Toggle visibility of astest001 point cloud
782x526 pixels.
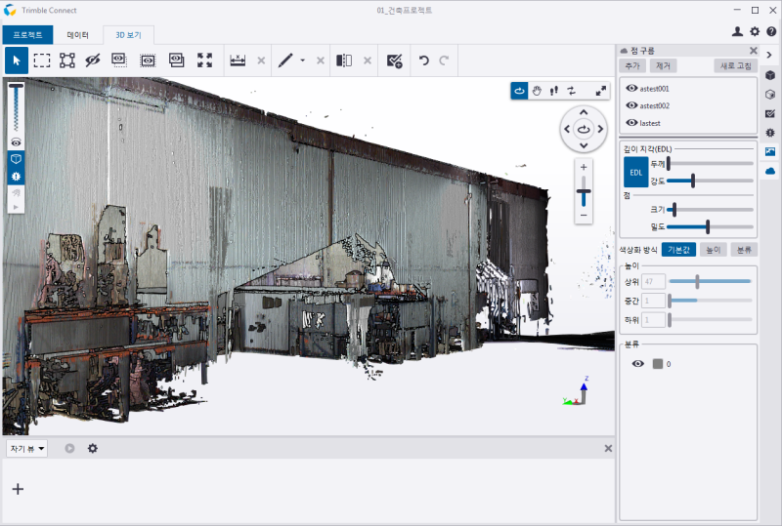pyautogui.click(x=631, y=88)
